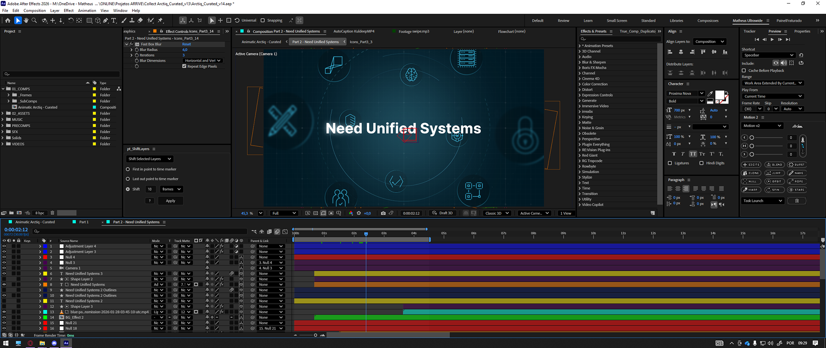The width and height of the screenshot is (826, 348).
Task: Open File Explorer from taskbar
Action: (x=42, y=343)
